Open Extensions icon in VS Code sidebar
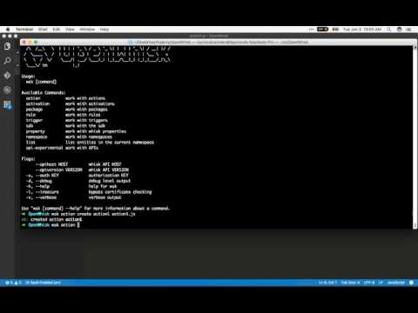Screen dimensions: 418x313 7,104
